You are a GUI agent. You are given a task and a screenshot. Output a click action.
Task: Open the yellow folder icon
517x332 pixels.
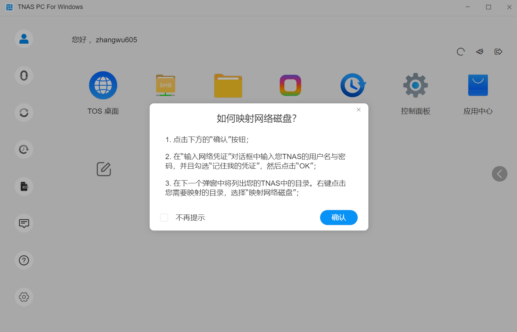click(x=228, y=86)
